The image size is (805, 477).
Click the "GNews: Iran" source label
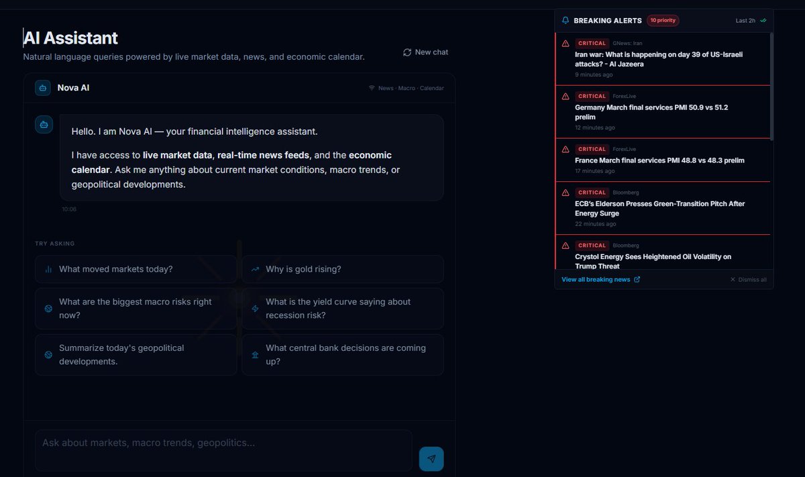pos(627,44)
